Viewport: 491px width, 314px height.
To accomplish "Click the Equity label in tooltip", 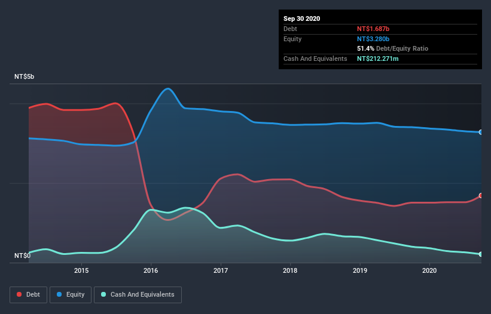I will pos(292,39).
